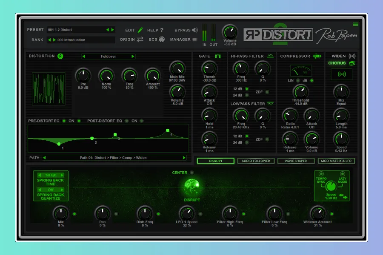Open the PATH routing selector
The width and height of the screenshot is (383, 255).
point(113,158)
